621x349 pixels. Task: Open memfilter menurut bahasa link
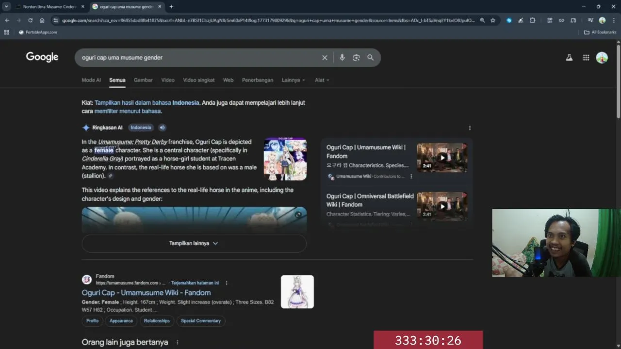128,111
